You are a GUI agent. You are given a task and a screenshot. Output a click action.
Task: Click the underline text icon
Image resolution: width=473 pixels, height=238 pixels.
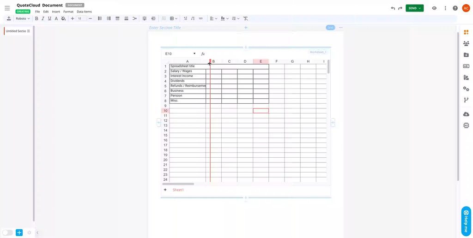pos(49,18)
